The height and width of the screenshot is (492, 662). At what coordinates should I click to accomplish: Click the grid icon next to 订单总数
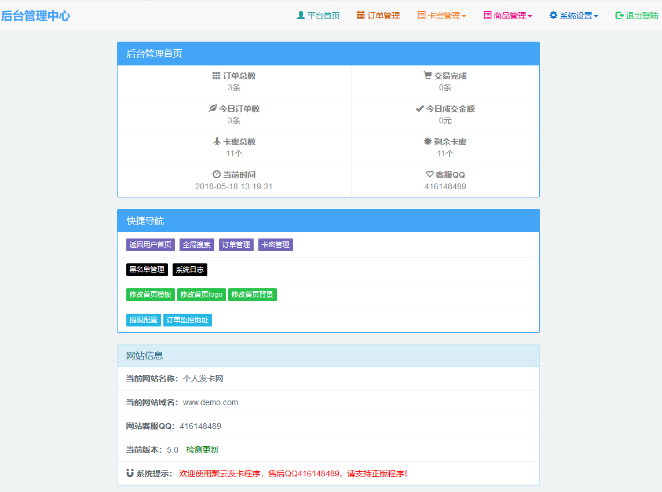click(x=216, y=76)
